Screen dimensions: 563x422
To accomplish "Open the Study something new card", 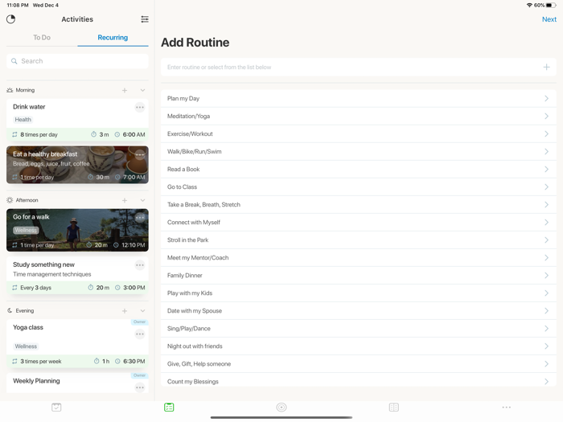I will (x=77, y=276).
